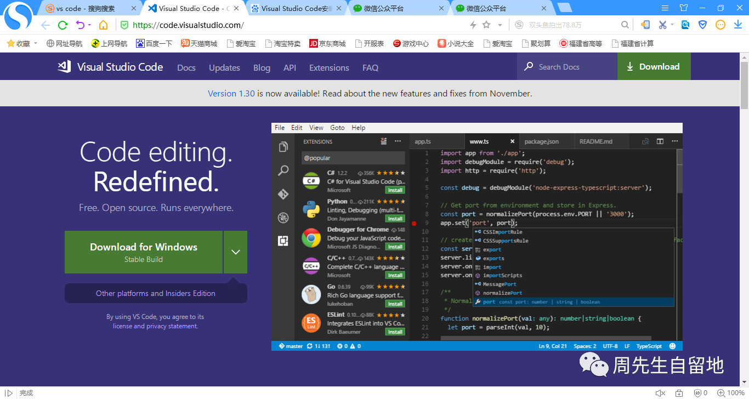Close the vs code - 搜狗搜索 tab
749x399 pixels.
134,8
